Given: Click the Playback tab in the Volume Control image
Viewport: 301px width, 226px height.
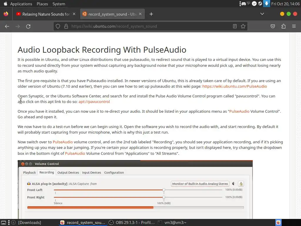Looking at the screenshot, I should pyautogui.click(x=29, y=172).
